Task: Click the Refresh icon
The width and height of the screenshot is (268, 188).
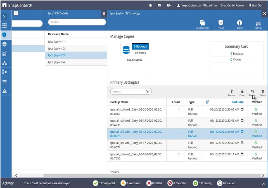Action: [258, 25]
